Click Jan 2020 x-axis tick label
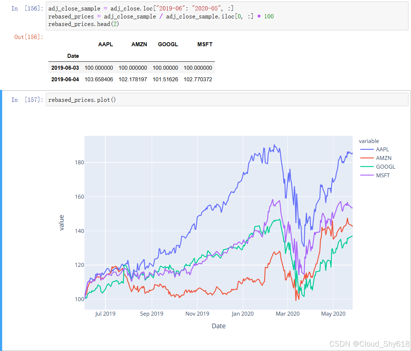 243,314
